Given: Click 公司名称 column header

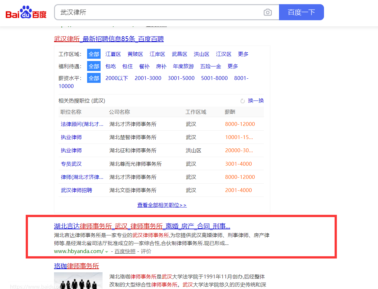Looking at the screenshot, I should click(x=119, y=112).
